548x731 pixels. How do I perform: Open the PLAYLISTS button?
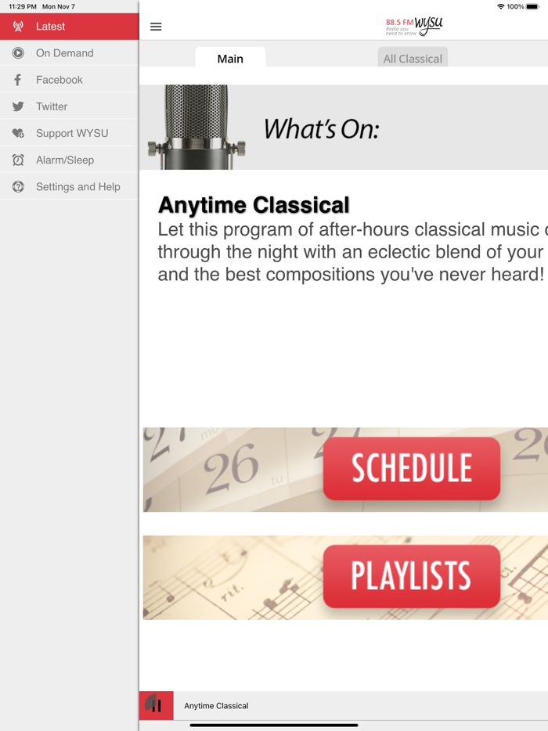coord(411,577)
